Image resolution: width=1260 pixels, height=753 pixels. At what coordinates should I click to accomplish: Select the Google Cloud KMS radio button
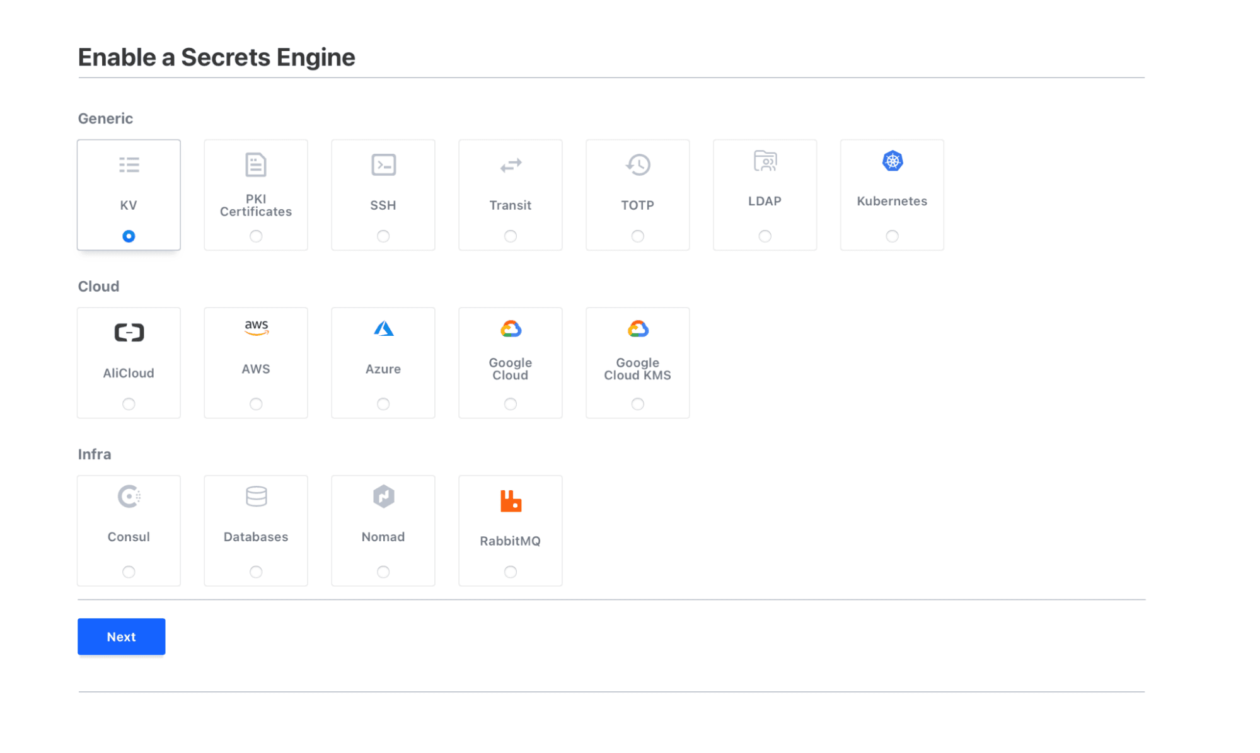[x=638, y=404]
